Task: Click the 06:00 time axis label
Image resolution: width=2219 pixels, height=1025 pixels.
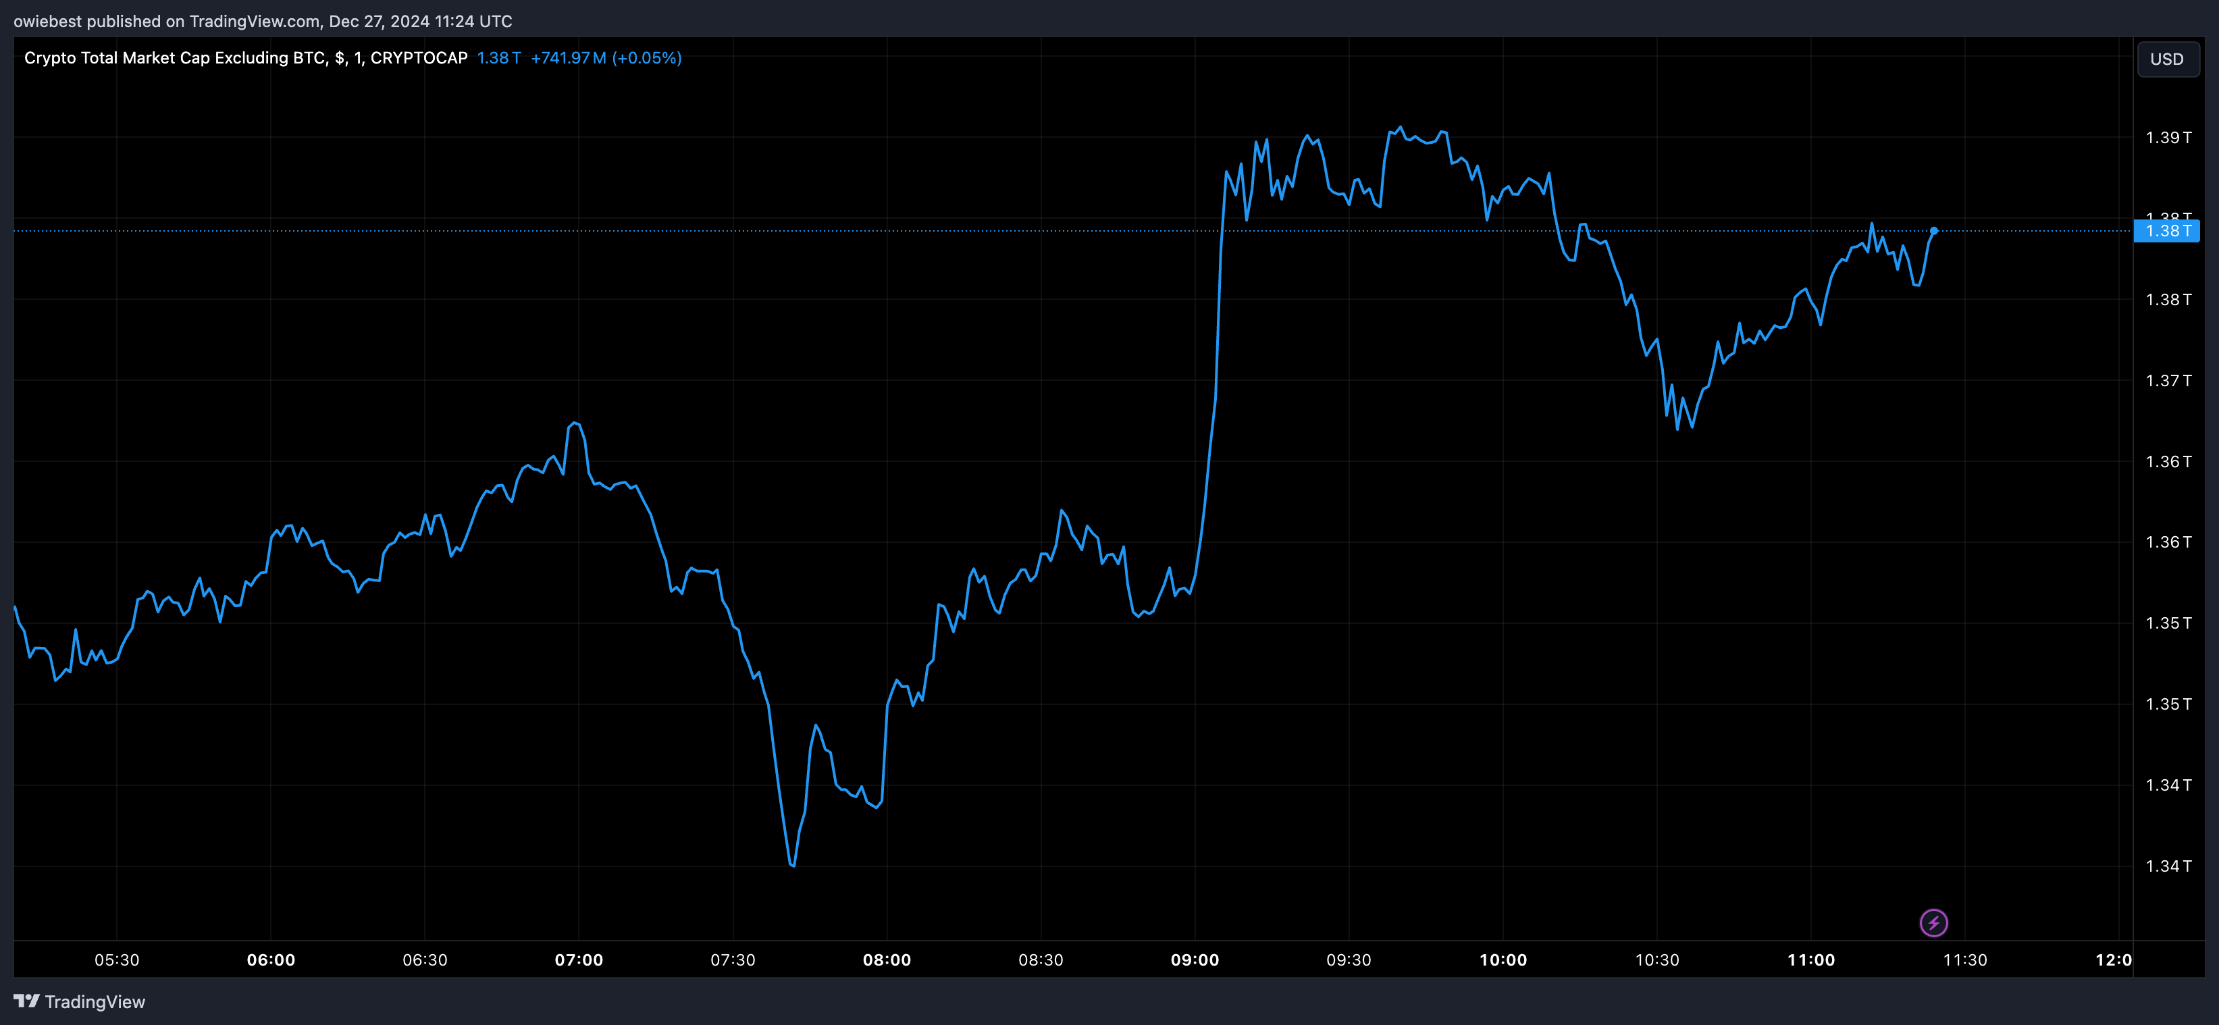Action: point(271,960)
